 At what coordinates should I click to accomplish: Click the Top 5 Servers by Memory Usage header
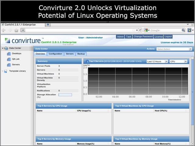coord(74,139)
